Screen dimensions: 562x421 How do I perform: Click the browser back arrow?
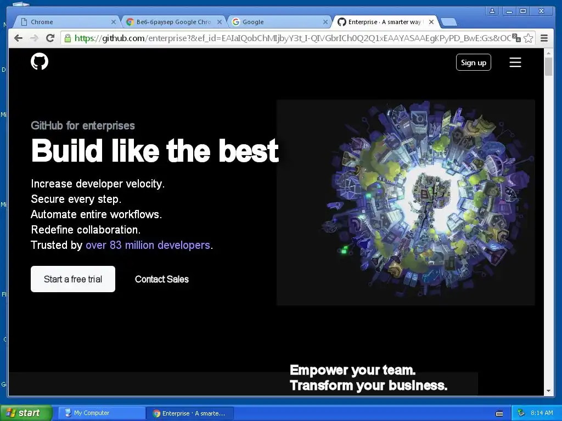[x=18, y=38]
